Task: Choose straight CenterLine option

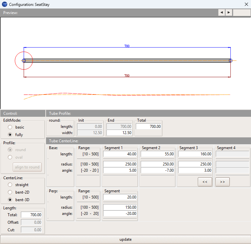Action: (x=11, y=185)
